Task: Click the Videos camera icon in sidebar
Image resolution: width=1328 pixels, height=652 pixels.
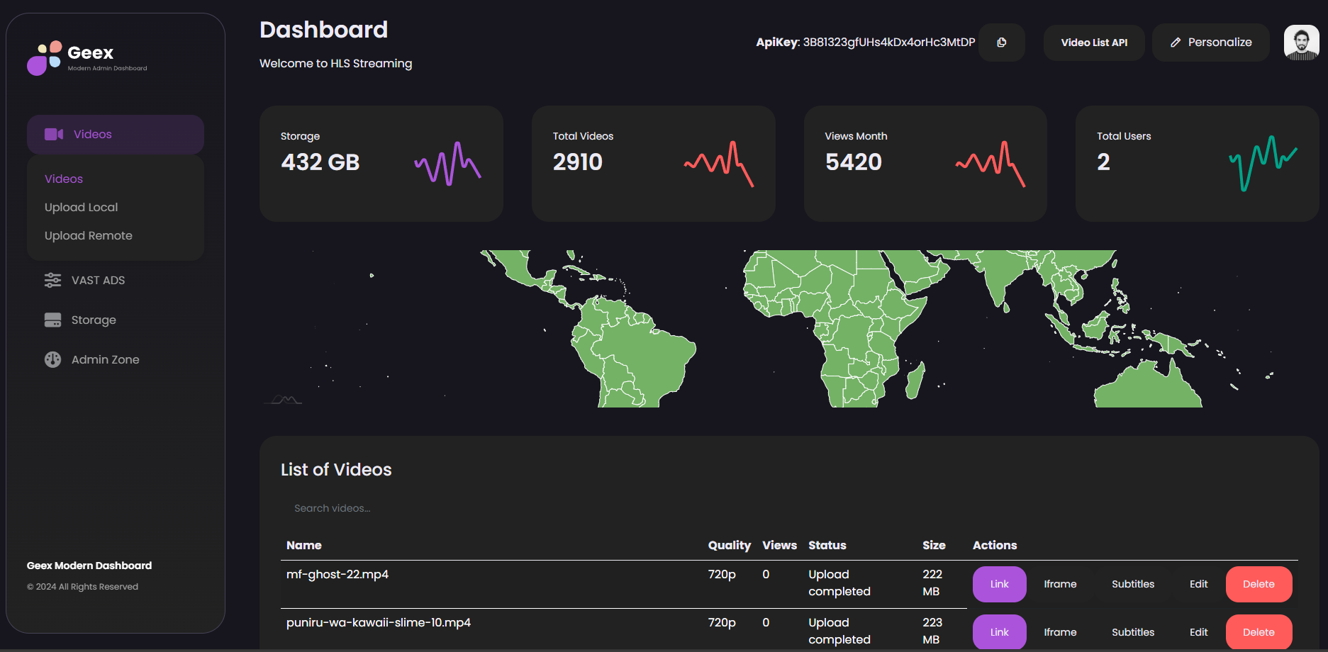Action: tap(54, 134)
